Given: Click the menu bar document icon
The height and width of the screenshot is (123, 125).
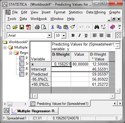Looking at the screenshot, I should pos(8,12).
